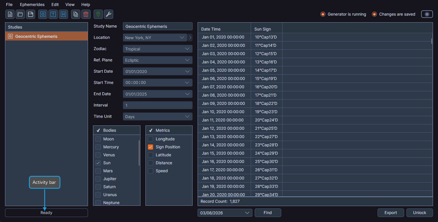Image resolution: width=438 pixels, height=222 pixels.
Task: Create a new ephemeris study document
Action: coord(10,14)
